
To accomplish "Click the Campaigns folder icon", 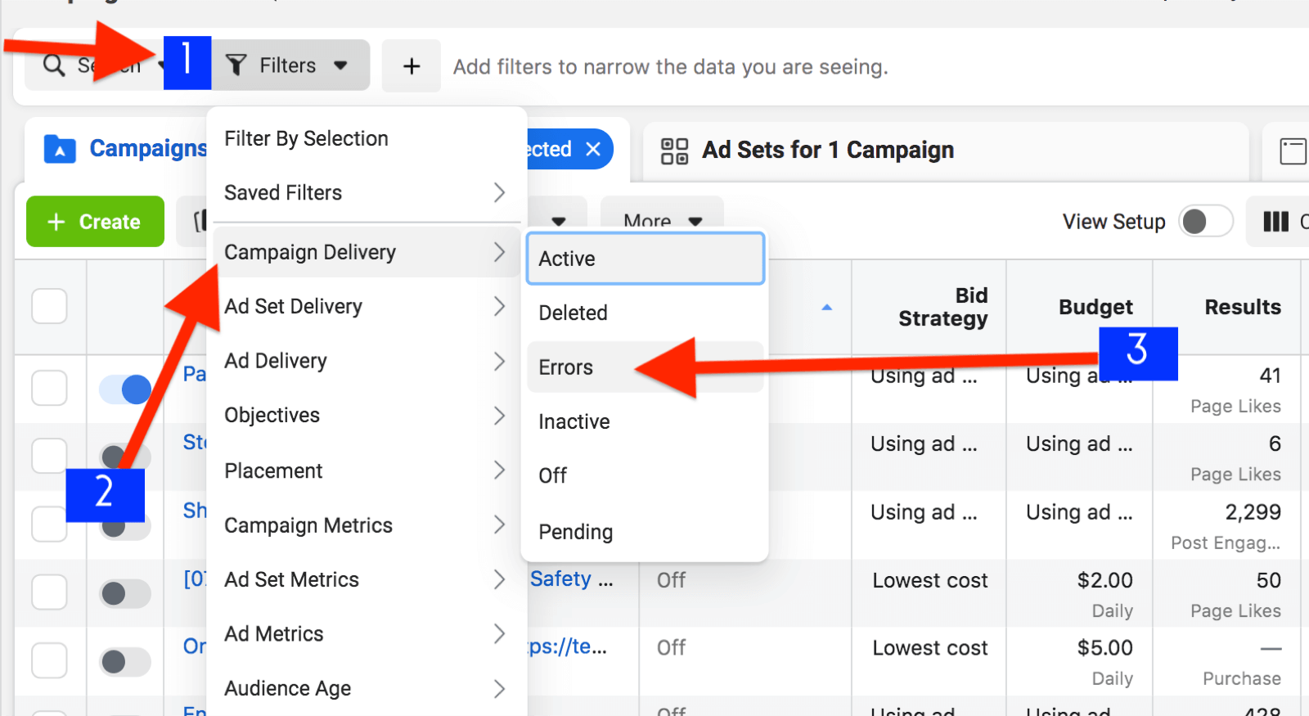I will point(60,149).
